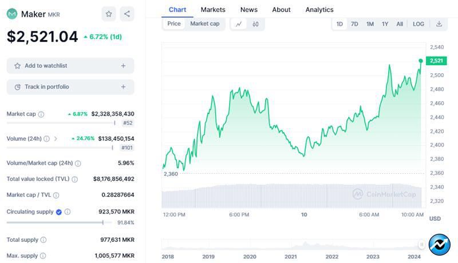458x263 pixels.
Task: Show info for Circulating supply
Action: tap(68, 212)
